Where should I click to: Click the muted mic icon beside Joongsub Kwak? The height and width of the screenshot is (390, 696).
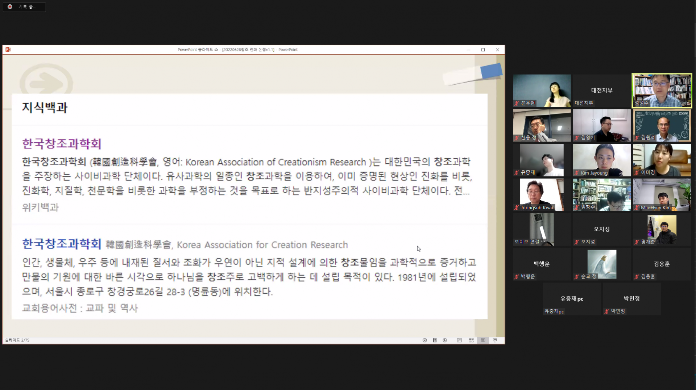pyautogui.click(x=517, y=207)
